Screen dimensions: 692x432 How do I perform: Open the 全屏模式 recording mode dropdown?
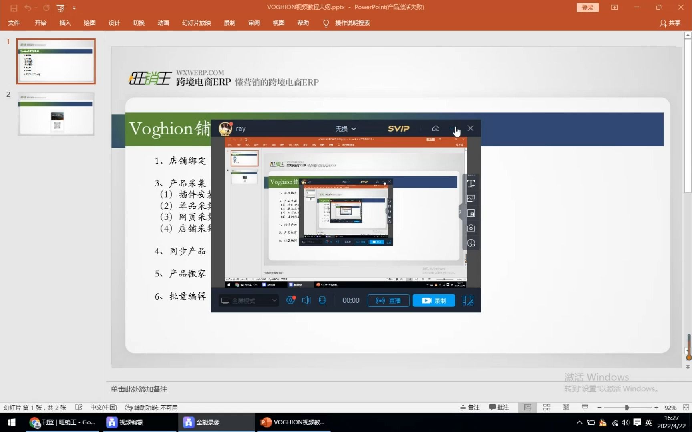coord(249,300)
